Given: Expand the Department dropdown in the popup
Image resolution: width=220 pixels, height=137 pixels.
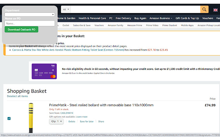Looking at the screenshot, I should tap(30, 14).
